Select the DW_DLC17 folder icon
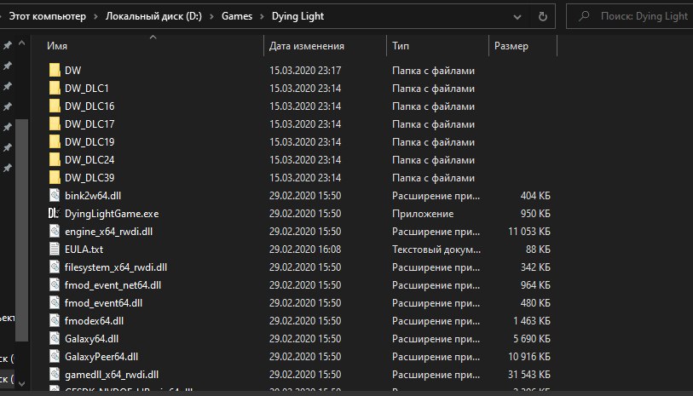Viewport: 693px width, 396px height. pyautogui.click(x=55, y=124)
